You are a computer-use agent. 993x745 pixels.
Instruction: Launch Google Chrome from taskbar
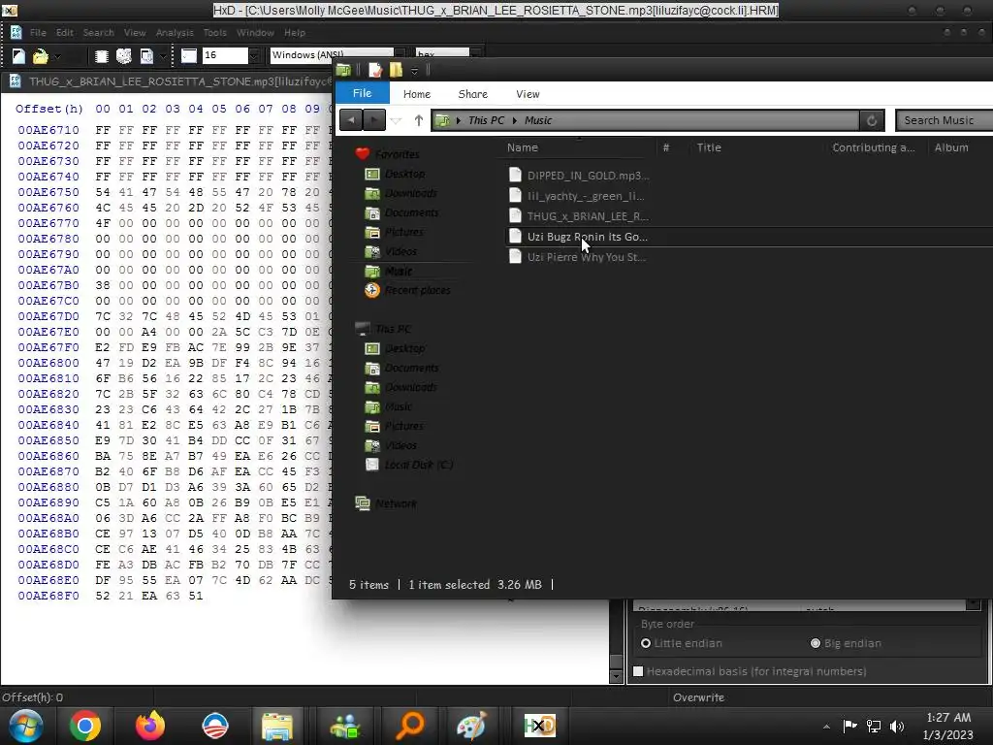coord(85,726)
